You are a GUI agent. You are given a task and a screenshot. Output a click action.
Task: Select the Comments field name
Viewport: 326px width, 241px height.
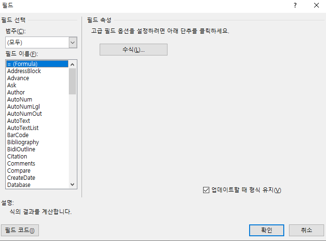tap(21, 164)
